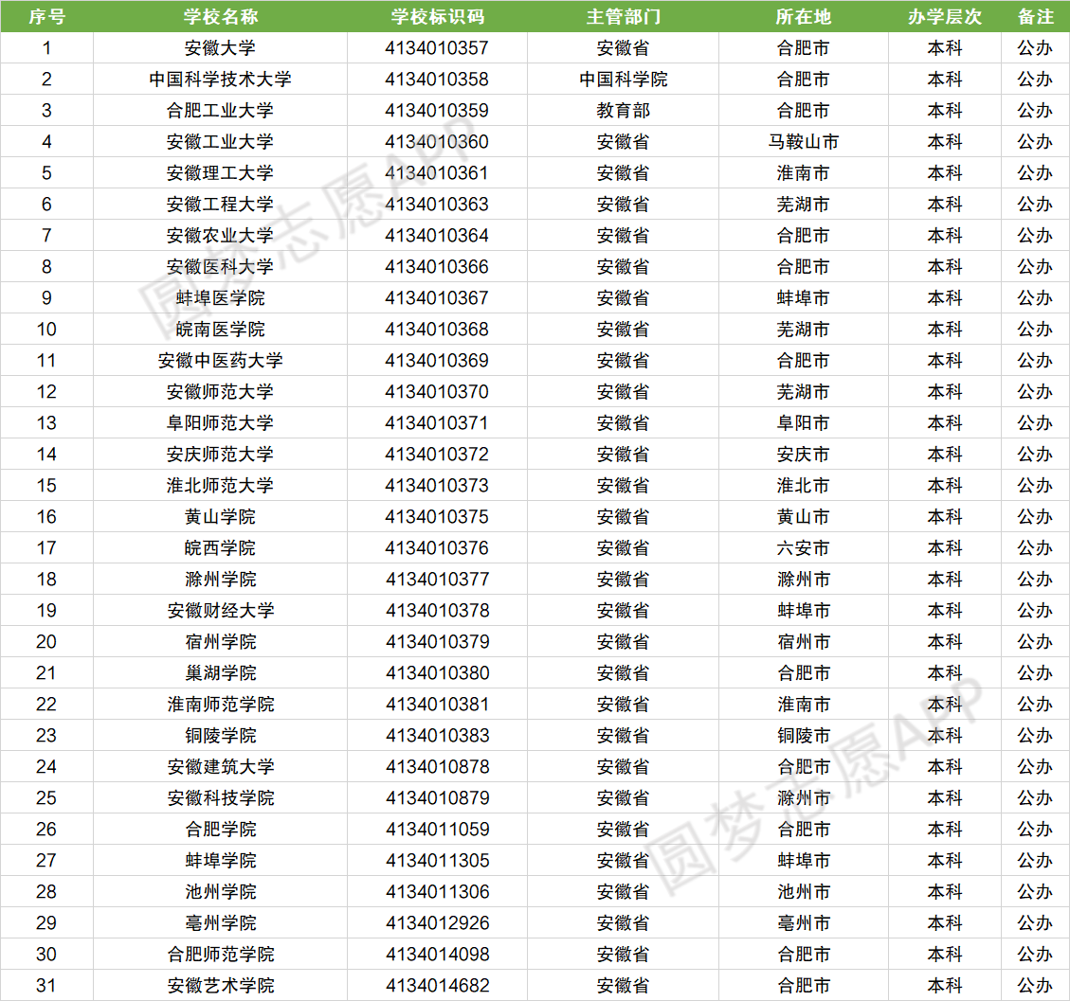
Task: Click the 办学层次 column header
Action: [x=945, y=16]
